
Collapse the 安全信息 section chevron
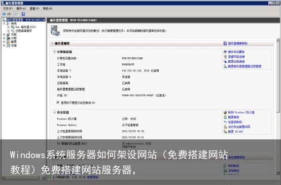point(54,113)
